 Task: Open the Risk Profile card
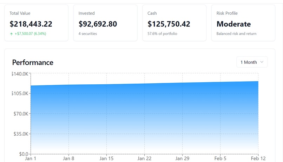click(x=243, y=23)
